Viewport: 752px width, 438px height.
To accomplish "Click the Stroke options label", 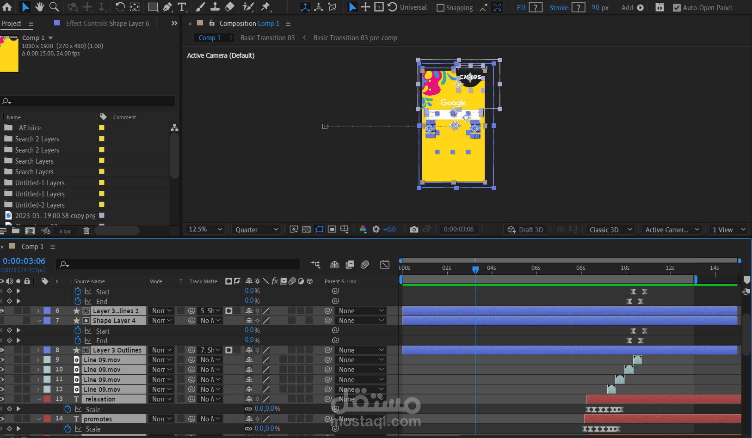I will 559,7.
